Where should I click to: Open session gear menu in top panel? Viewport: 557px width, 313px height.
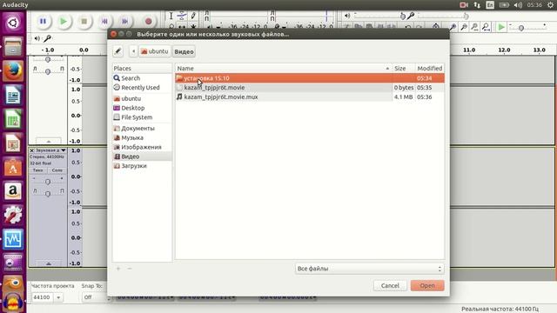pyautogui.click(x=551, y=5)
